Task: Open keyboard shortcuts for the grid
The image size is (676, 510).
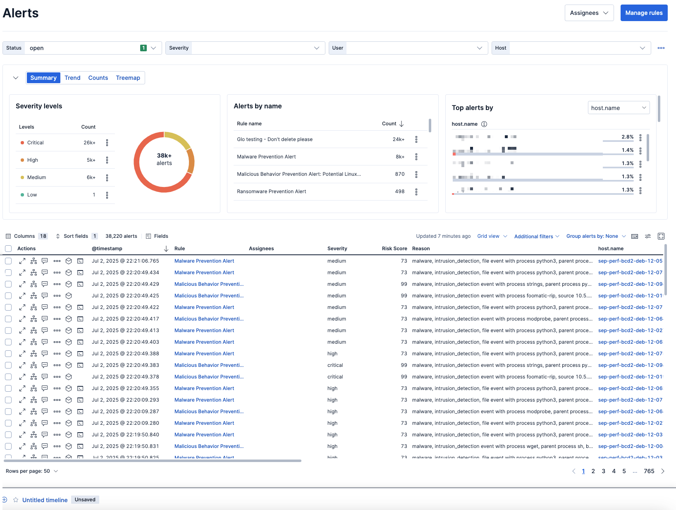Action: [x=635, y=236]
